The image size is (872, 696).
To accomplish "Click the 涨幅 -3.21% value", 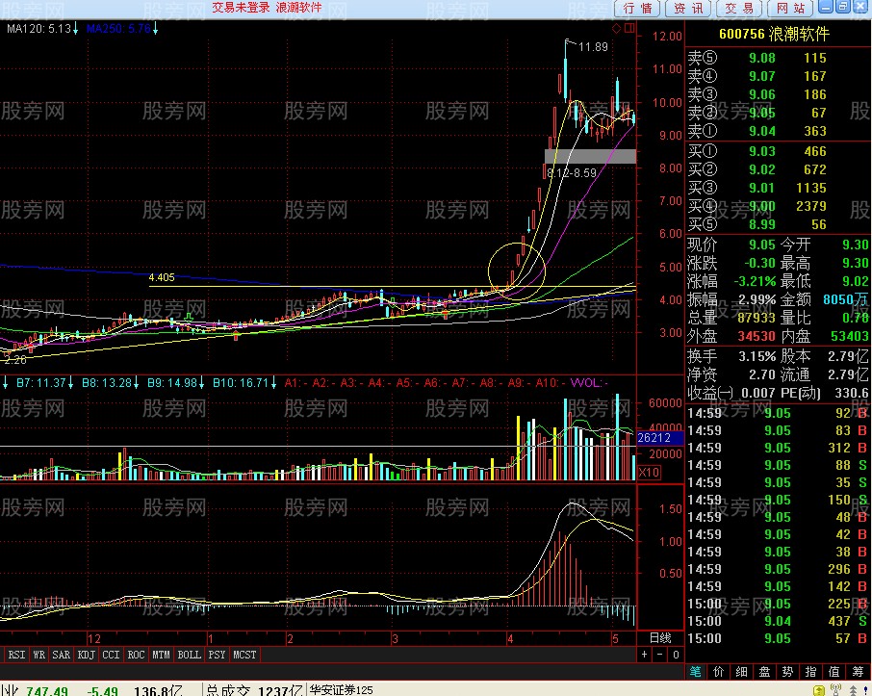I will coord(755,281).
